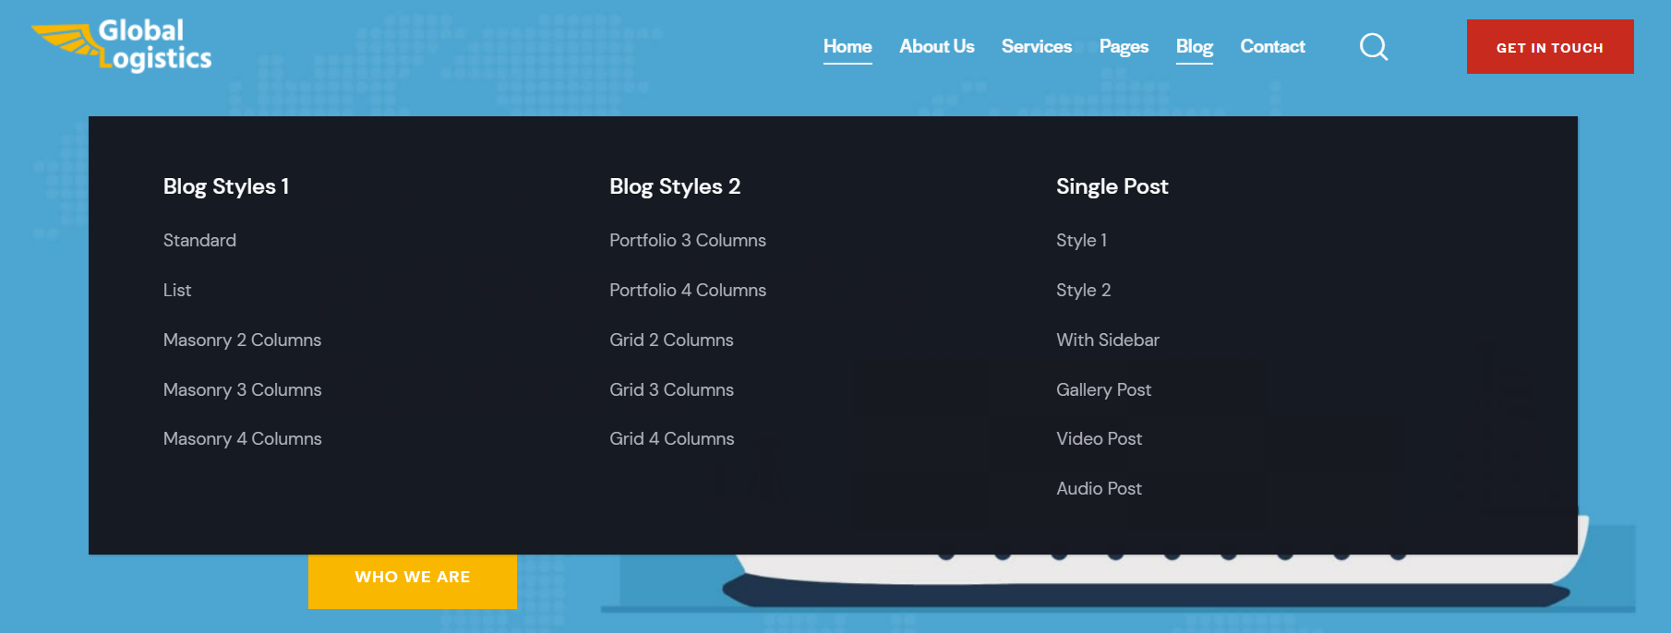Open the About Us menu
This screenshot has height=633, width=1671.
936,47
